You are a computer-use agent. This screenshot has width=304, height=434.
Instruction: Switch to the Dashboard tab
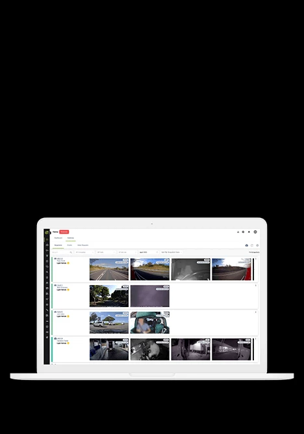coord(58,238)
